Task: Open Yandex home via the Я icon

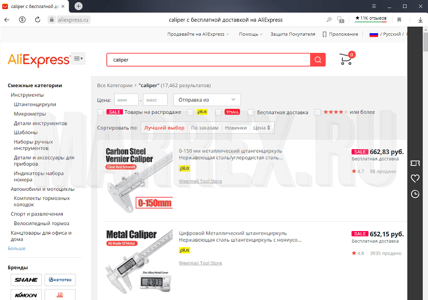Action: click(x=22, y=20)
